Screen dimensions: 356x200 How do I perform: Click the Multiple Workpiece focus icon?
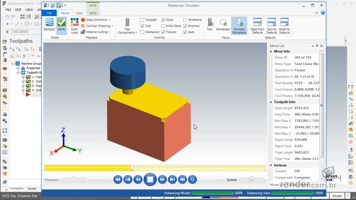239,26
